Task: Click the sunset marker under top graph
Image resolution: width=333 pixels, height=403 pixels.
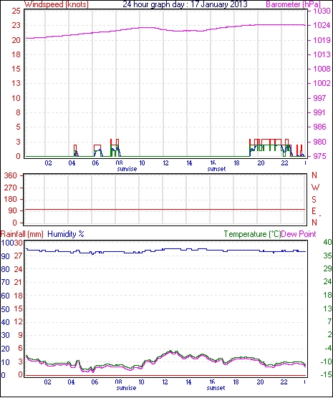Action: 216,169
